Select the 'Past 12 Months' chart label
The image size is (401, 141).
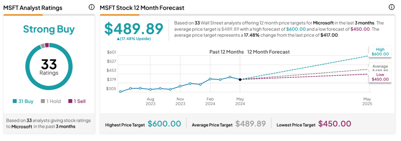tap(226, 52)
